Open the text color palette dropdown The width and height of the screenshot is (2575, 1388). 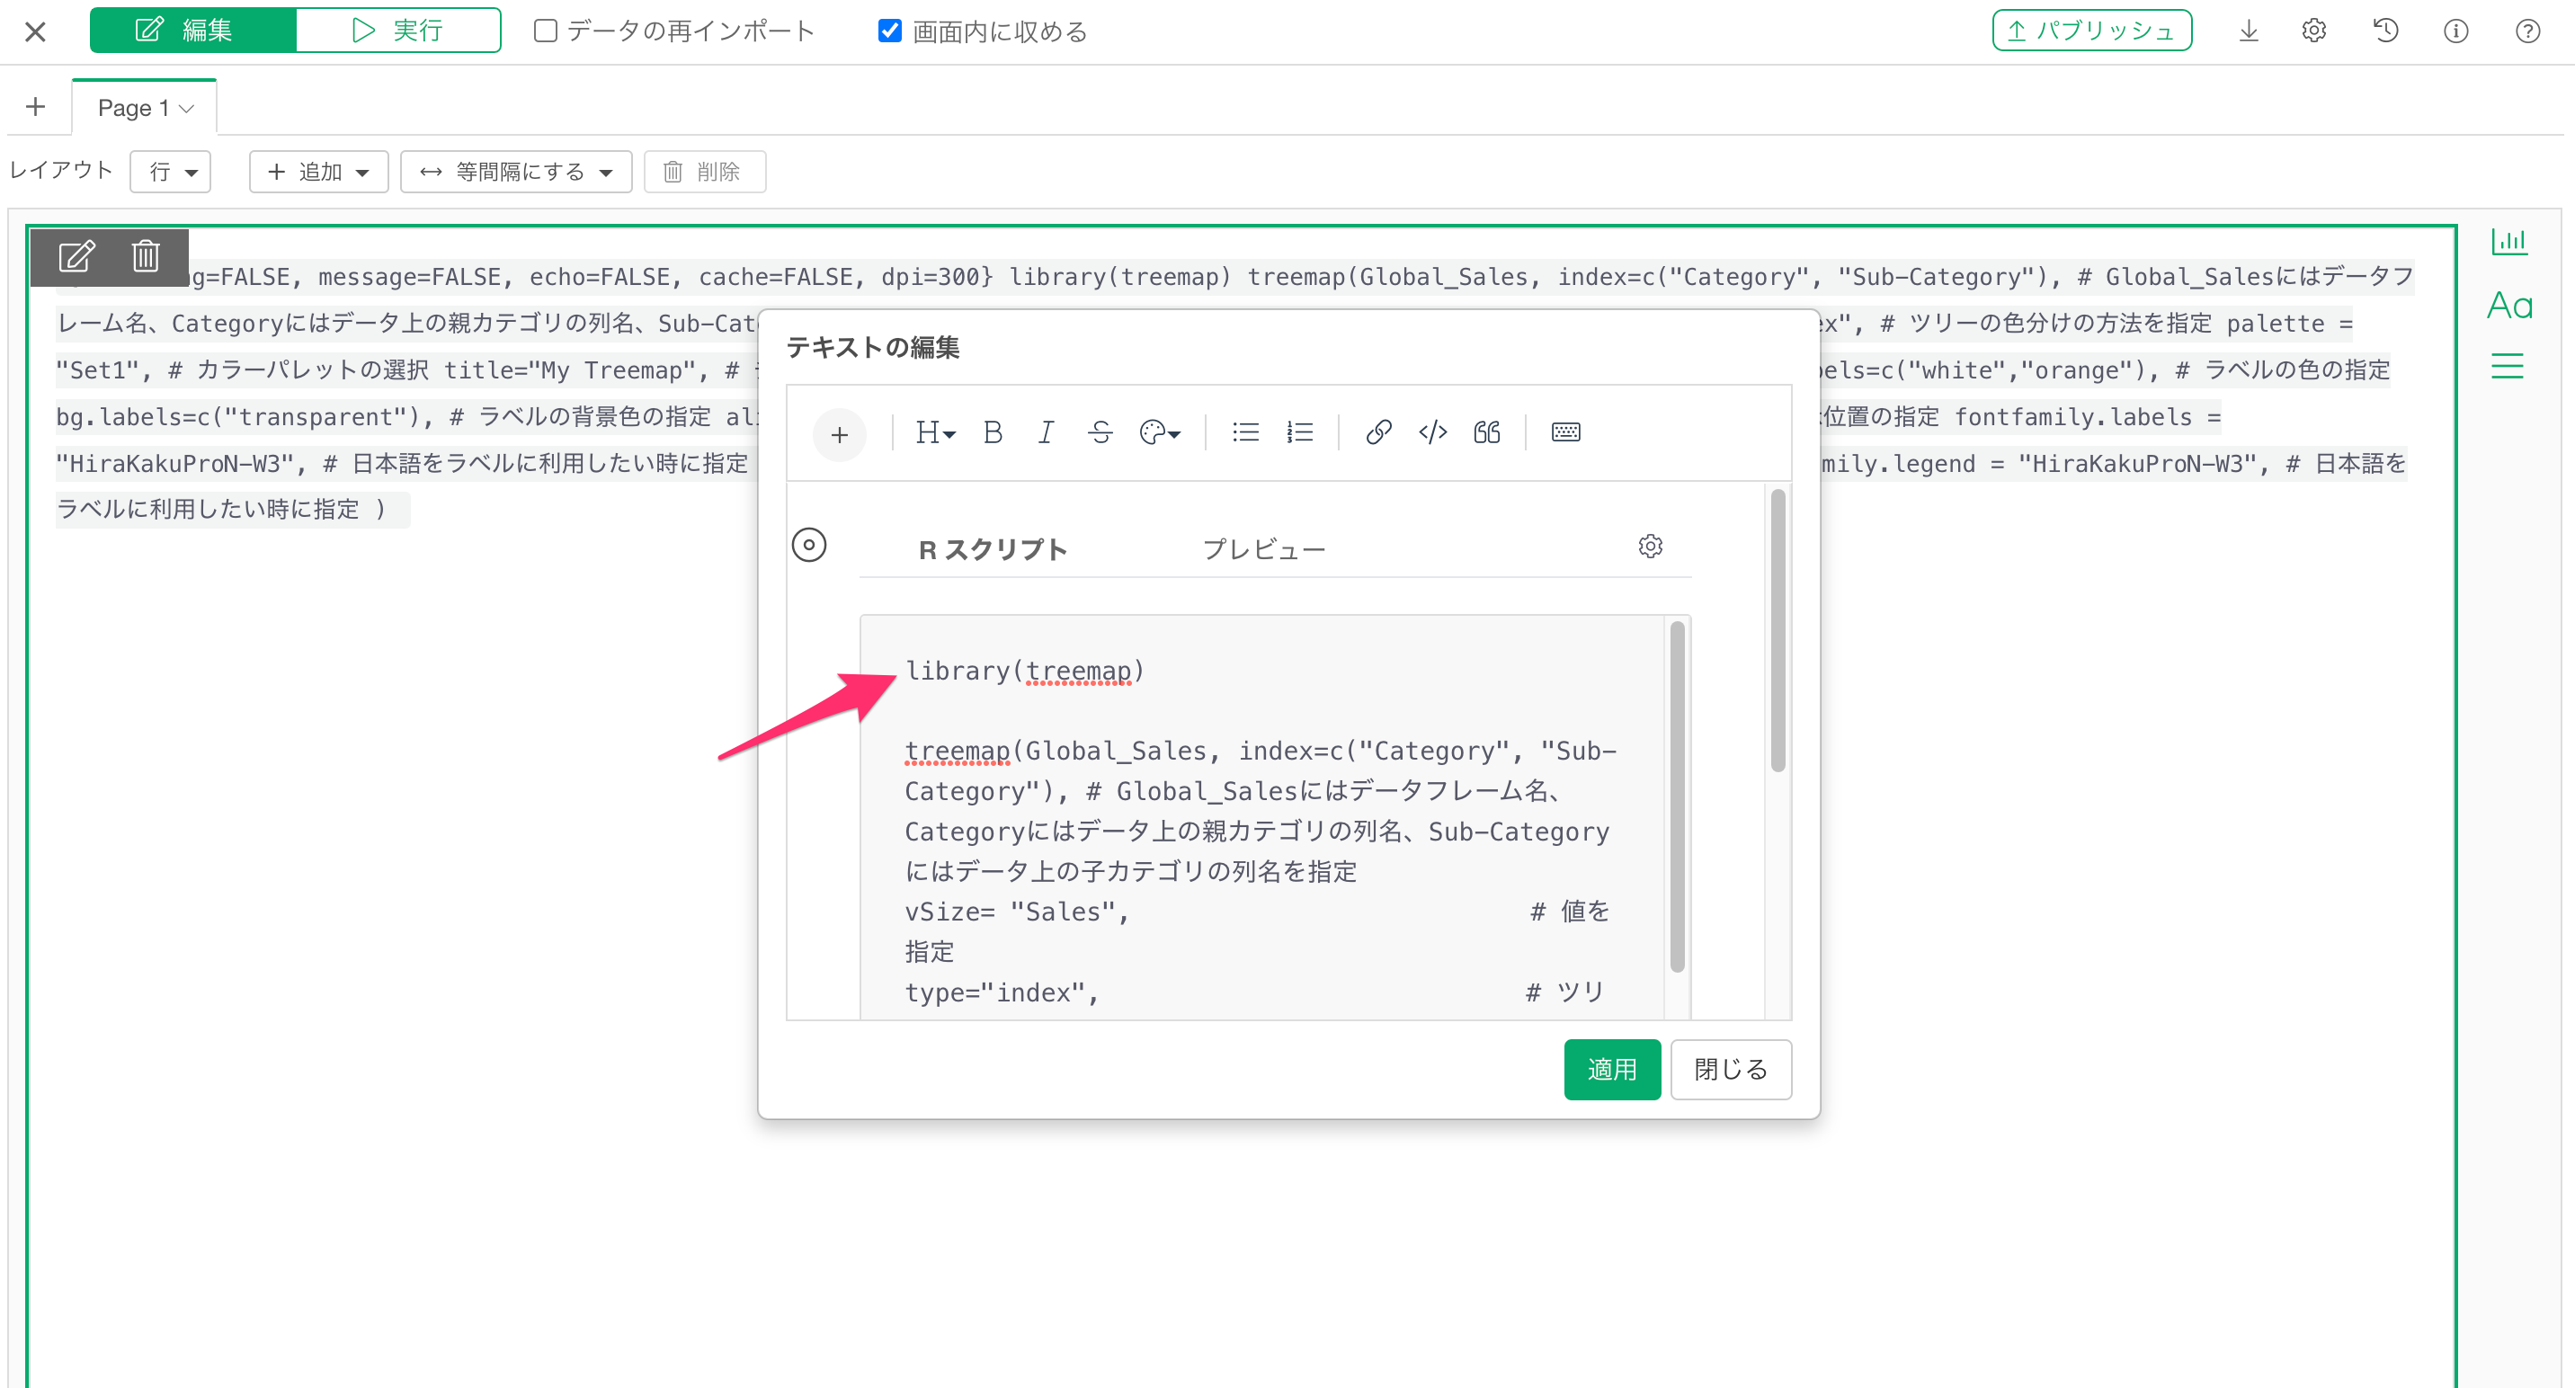pos(1160,432)
